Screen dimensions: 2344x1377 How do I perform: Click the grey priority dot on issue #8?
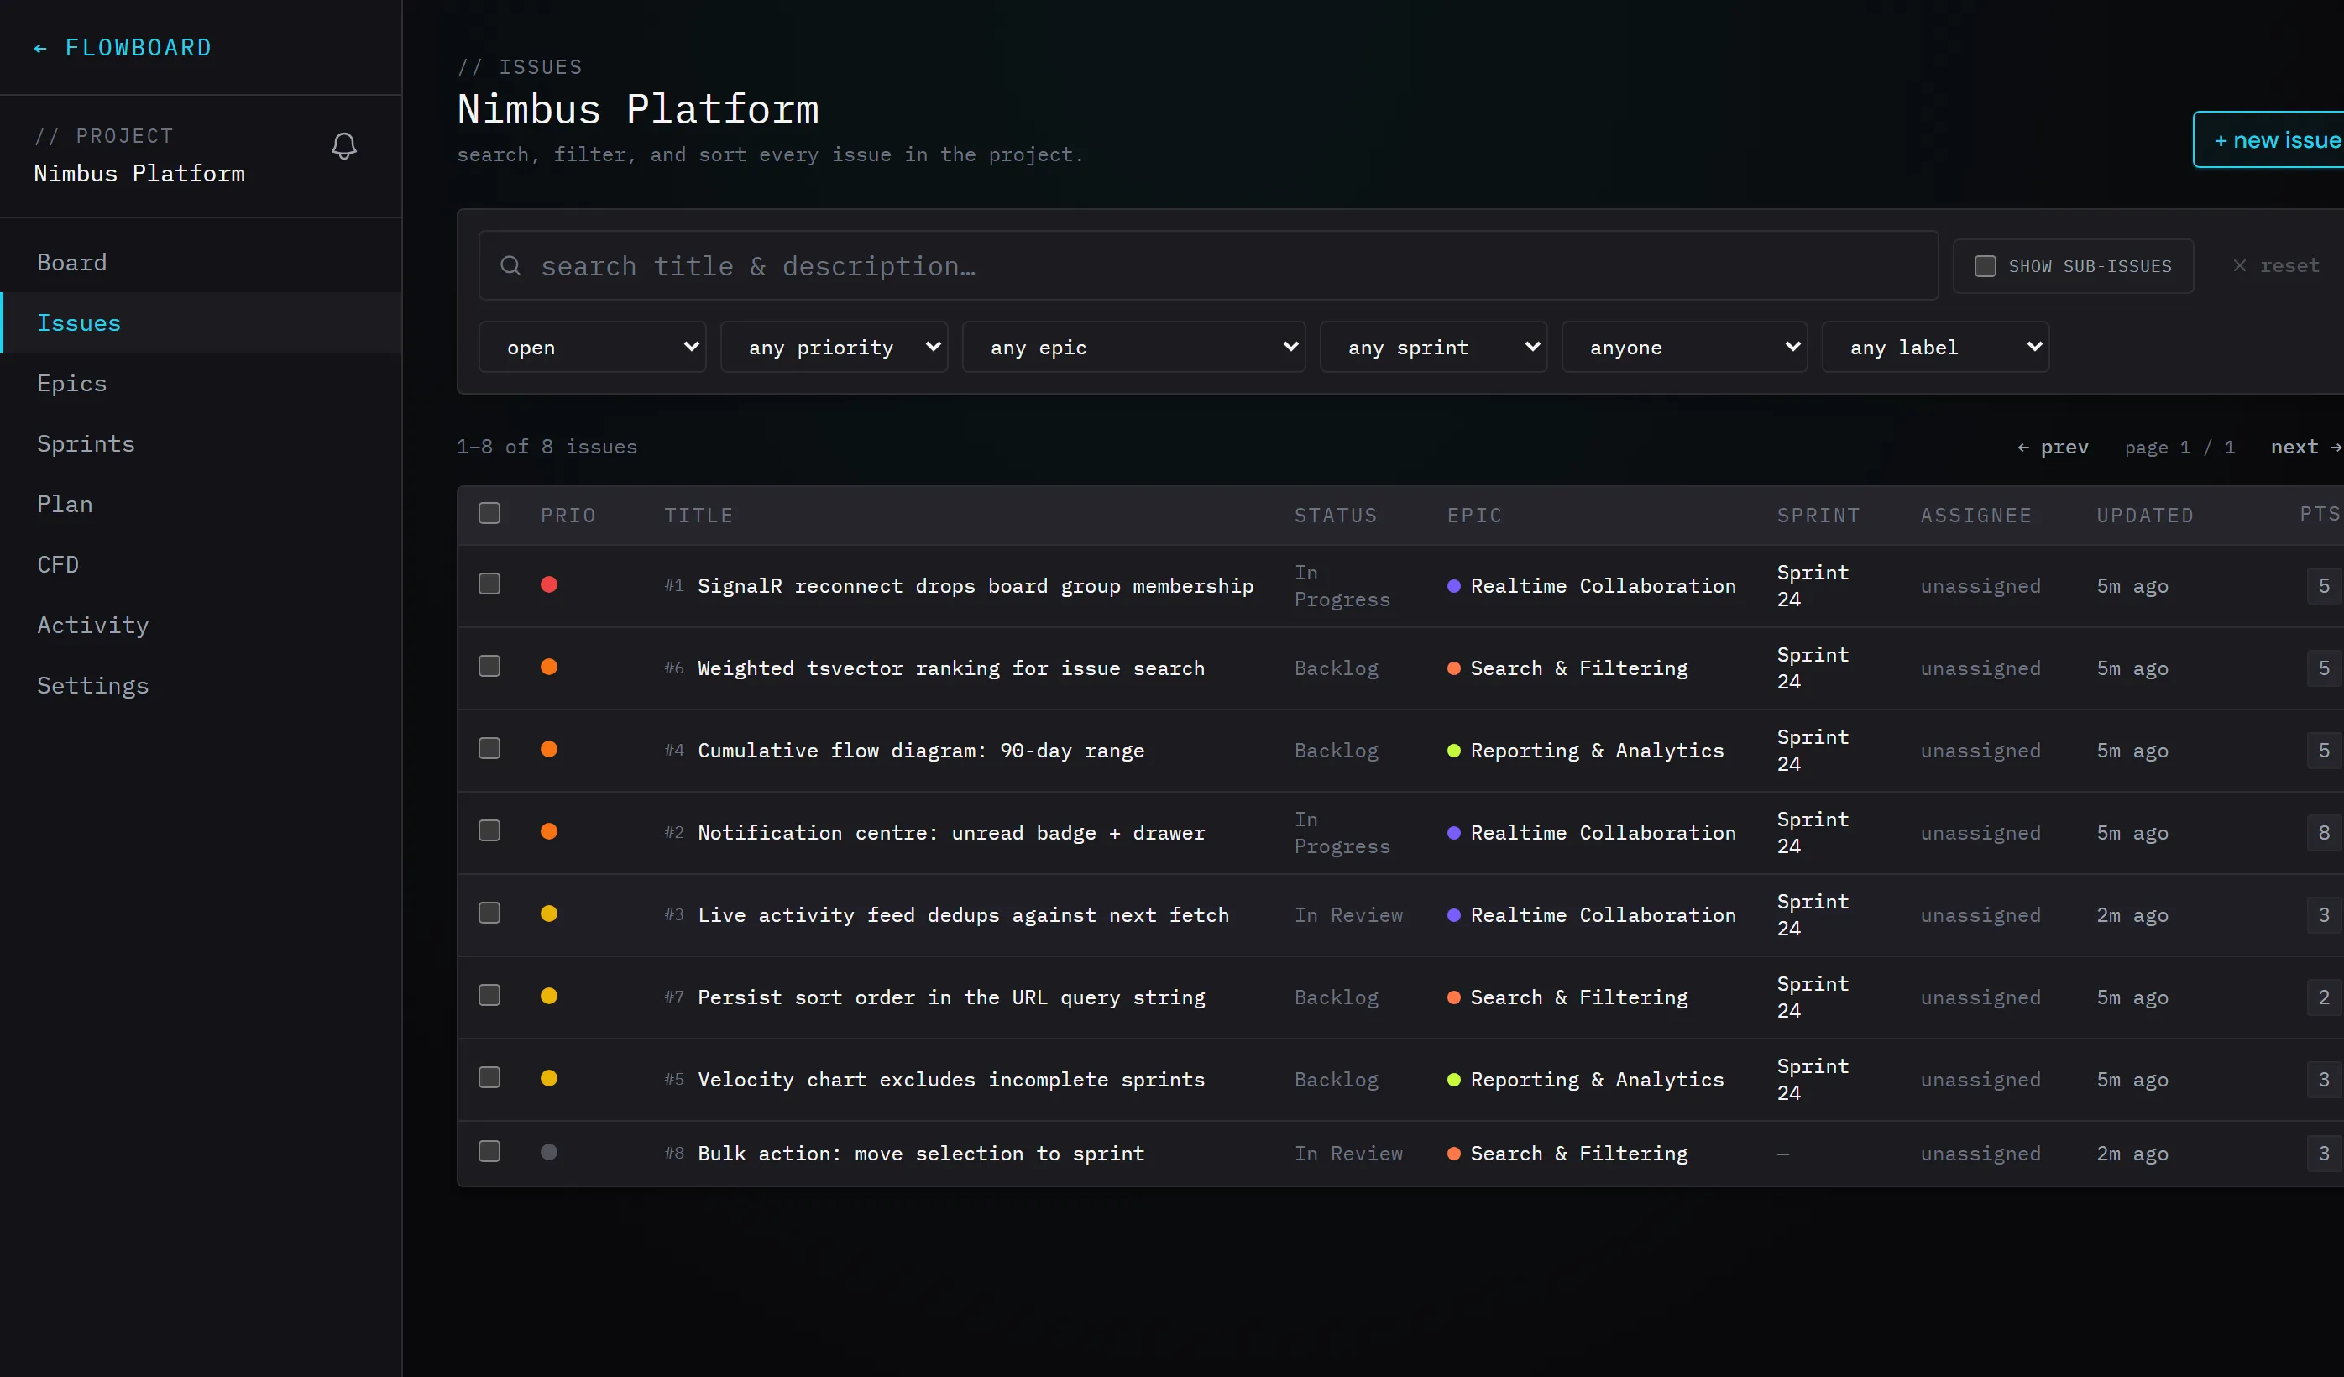pyautogui.click(x=549, y=1152)
